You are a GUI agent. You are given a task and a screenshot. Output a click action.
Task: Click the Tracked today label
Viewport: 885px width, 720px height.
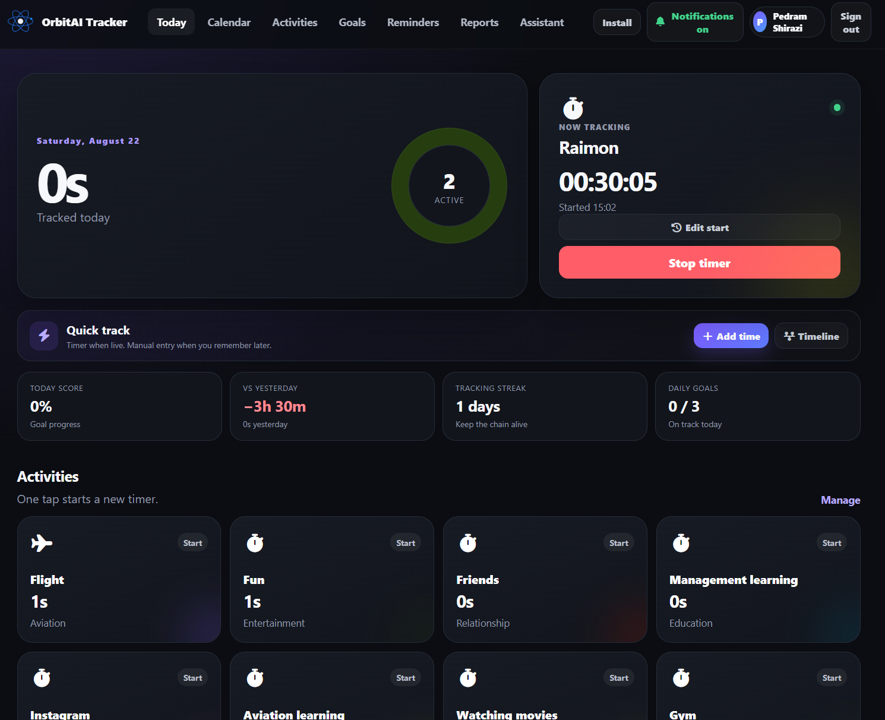pos(73,217)
